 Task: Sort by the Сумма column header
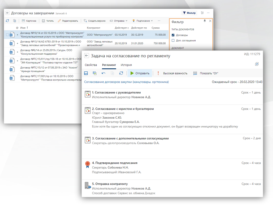[x=155, y=28]
